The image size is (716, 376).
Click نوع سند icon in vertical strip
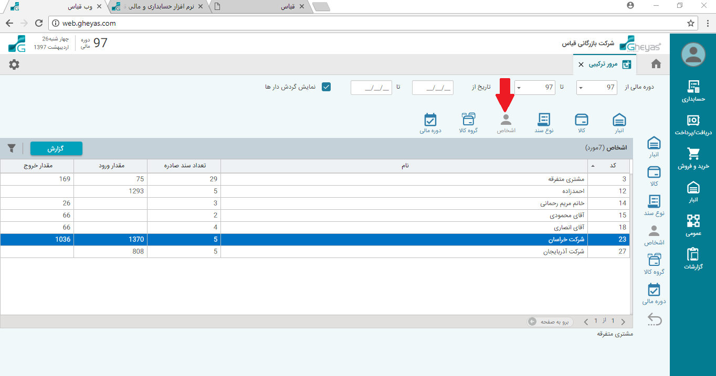tap(654, 206)
